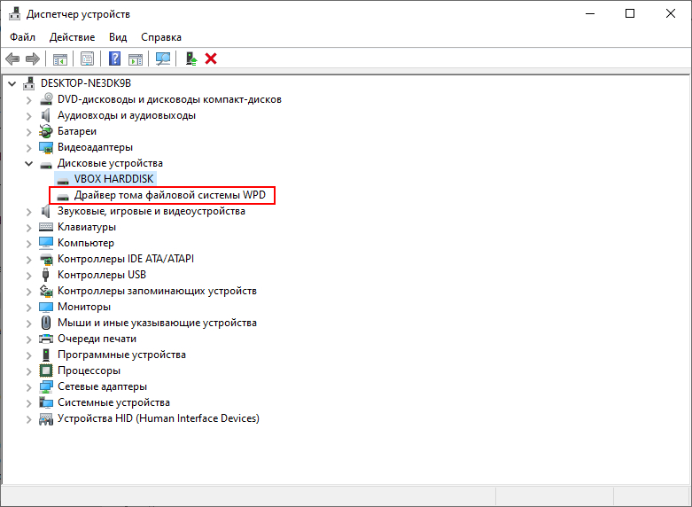Image resolution: width=692 pixels, height=507 pixels.
Task: Expand the Батареи arrow
Action: pyautogui.click(x=29, y=131)
